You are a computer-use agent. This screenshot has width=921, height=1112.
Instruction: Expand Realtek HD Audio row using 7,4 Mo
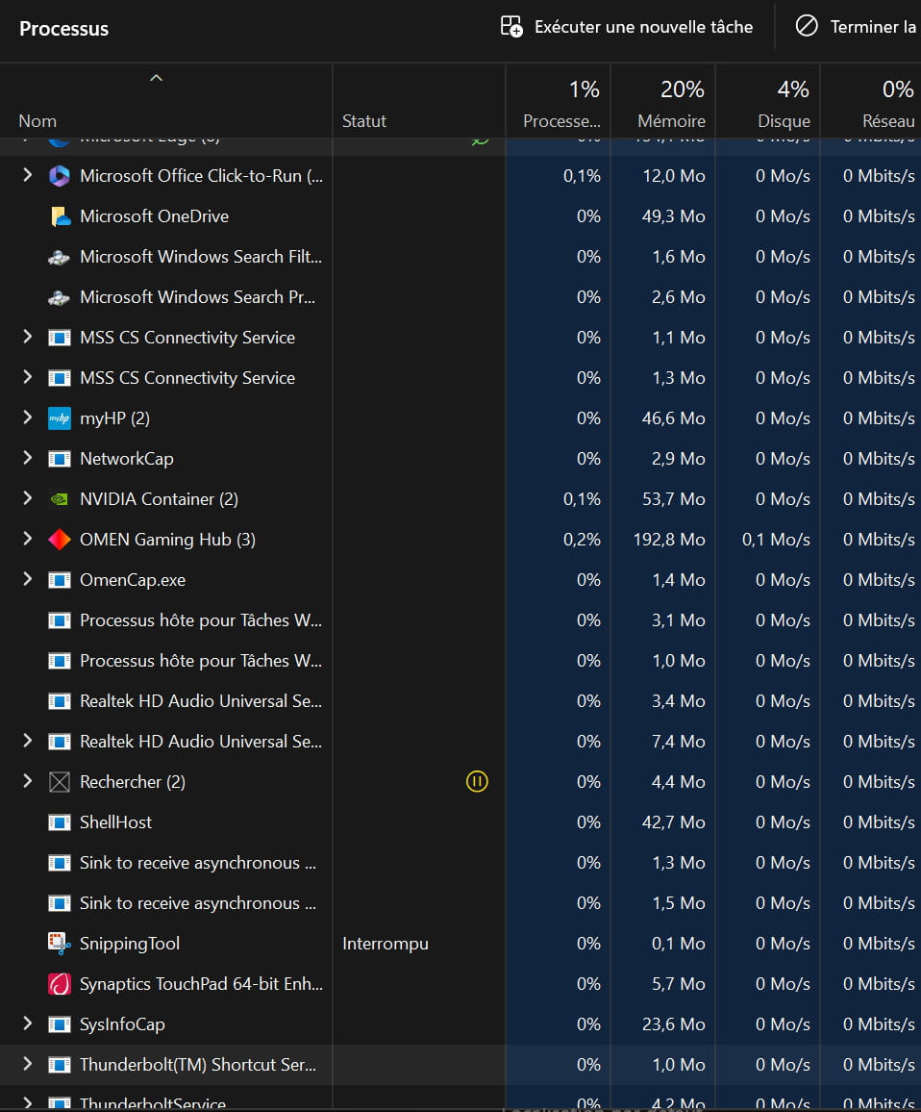point(27,741)
